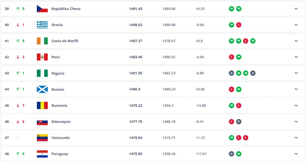
Task: Click the Grecia flag icon
Action: click(42, 25)
